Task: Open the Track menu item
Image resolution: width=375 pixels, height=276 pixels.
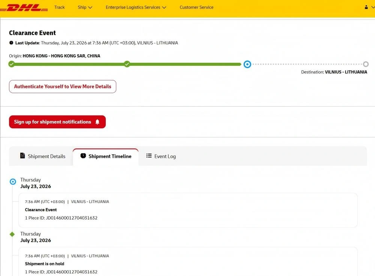Action: pyautogui.click(x=59, y=7)
